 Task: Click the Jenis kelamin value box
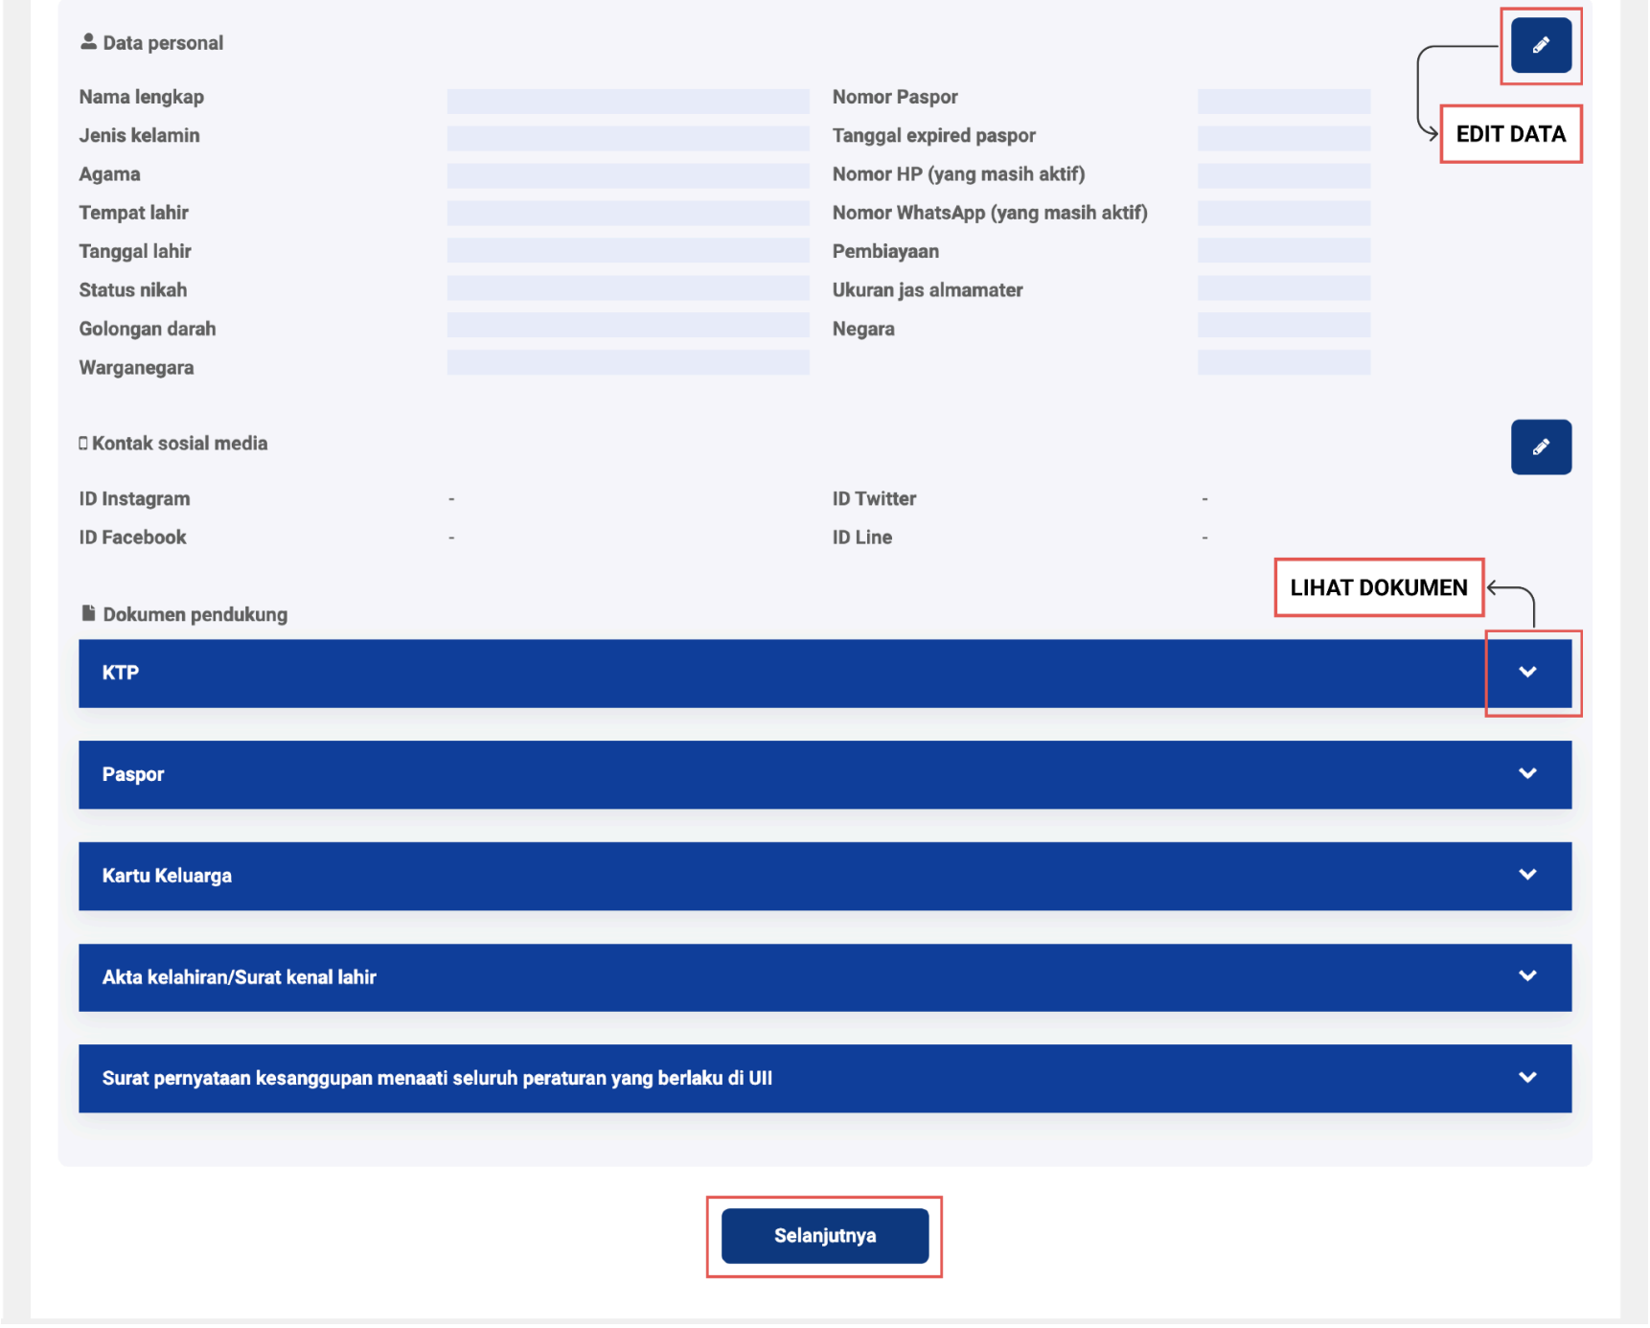[x=628, y=138]
